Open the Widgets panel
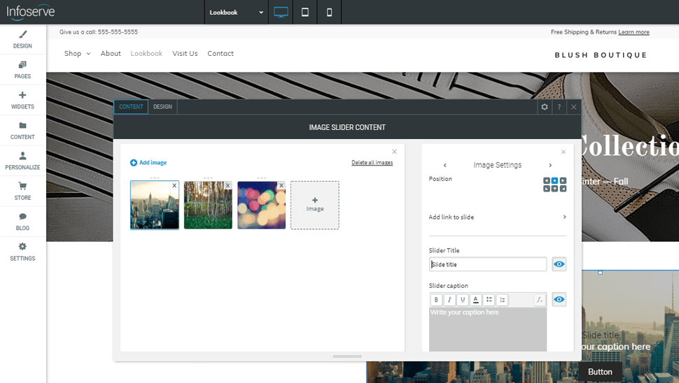679x383 pixels. click(22, 100)
